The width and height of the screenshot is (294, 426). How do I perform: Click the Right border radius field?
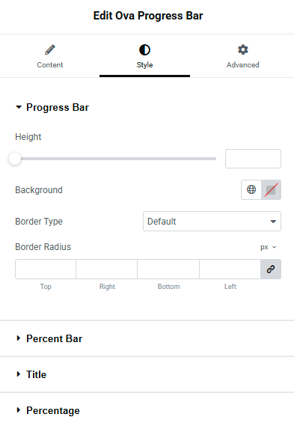107,270
